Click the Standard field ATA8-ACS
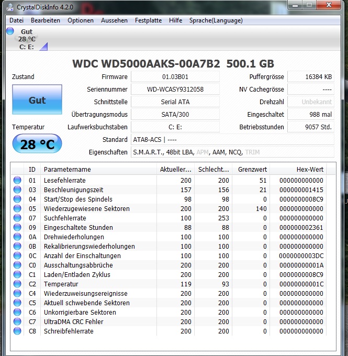Screen dimensions: 348x356 232,139
